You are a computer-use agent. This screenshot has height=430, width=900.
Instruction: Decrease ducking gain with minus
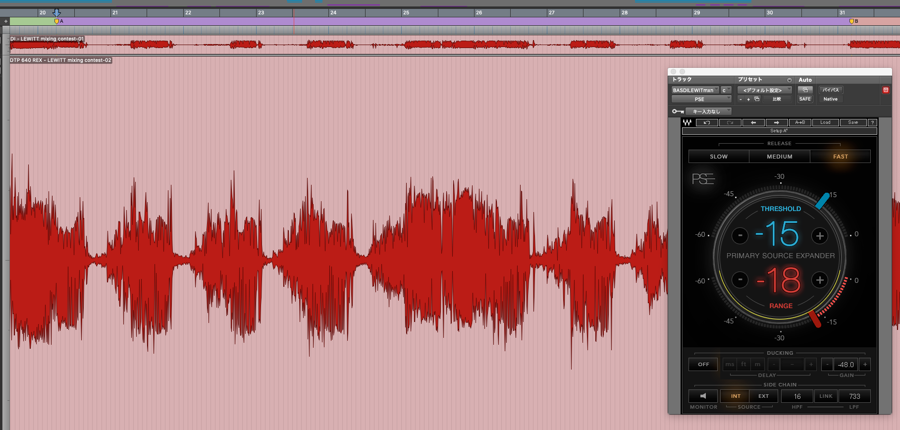pyautogui.click(x=827, y=365)
